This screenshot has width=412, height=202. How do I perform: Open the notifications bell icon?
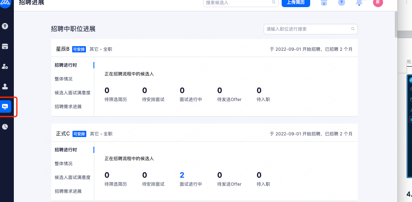tap(359, 3)
